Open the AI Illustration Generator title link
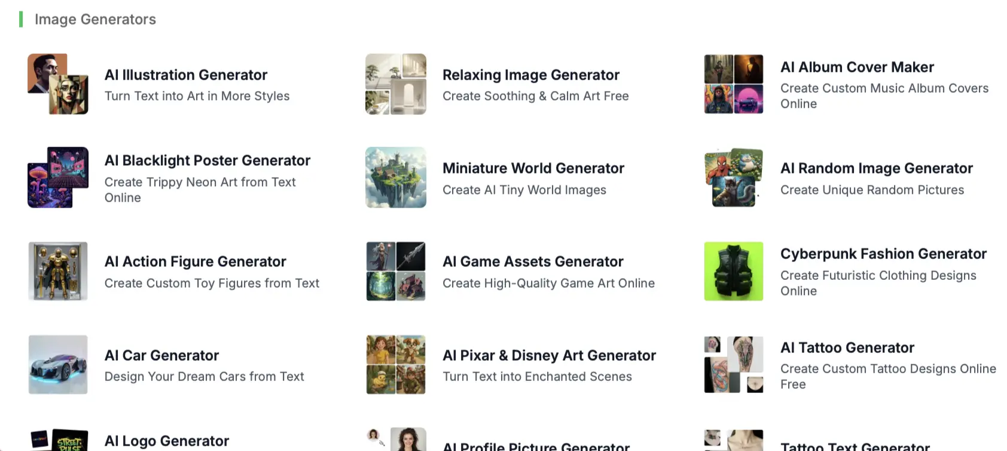The image size is (1007, 451). 185,75
